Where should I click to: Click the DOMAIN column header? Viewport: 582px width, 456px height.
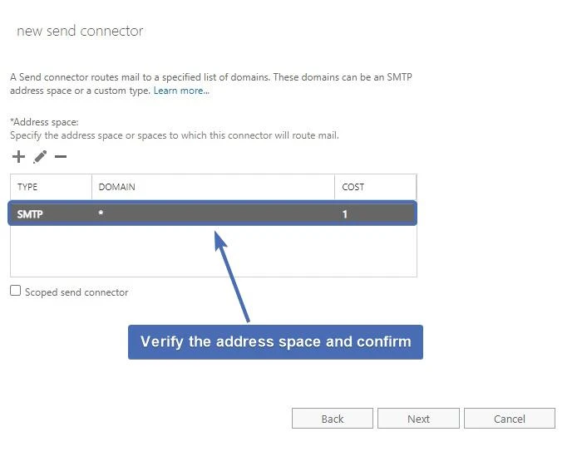(116, 187)
